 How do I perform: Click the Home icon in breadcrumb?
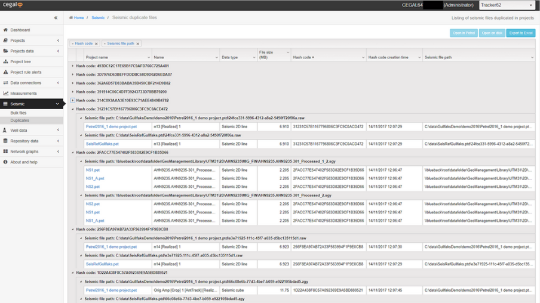pyautogui.click(x=71, y=17)
